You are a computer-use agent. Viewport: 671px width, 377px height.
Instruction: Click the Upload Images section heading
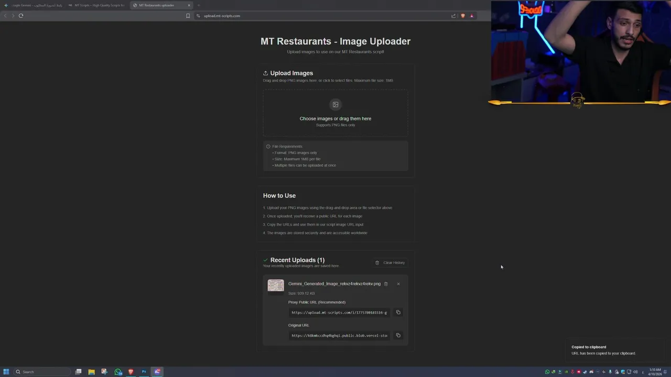tap(291, 73)
